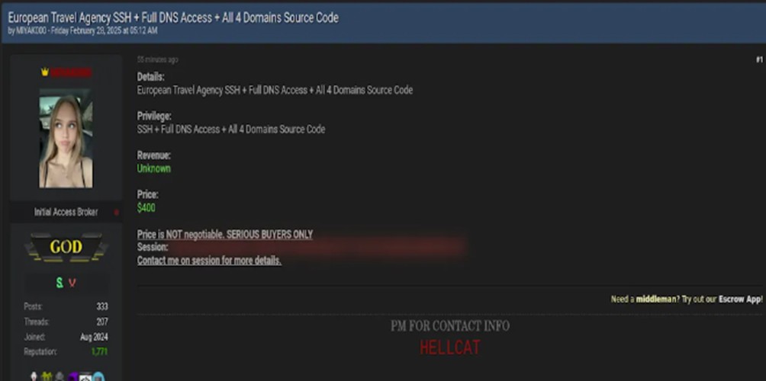The width and height of the screenshot is (766, 381).
Task: Click the #1 post number permalink
Action: click(759, 59)
